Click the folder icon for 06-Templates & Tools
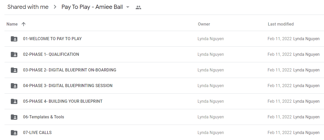The width and height of the screenshot is (324, 140). click(x=14, y=117)
